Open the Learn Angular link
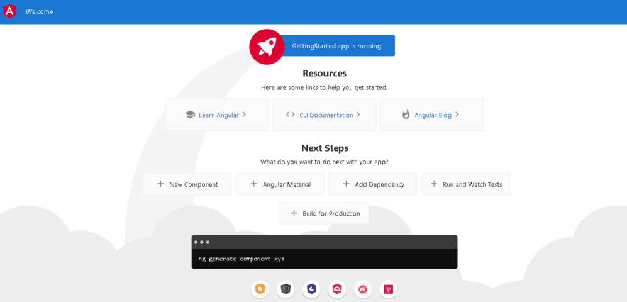 (x=219, y=115)
